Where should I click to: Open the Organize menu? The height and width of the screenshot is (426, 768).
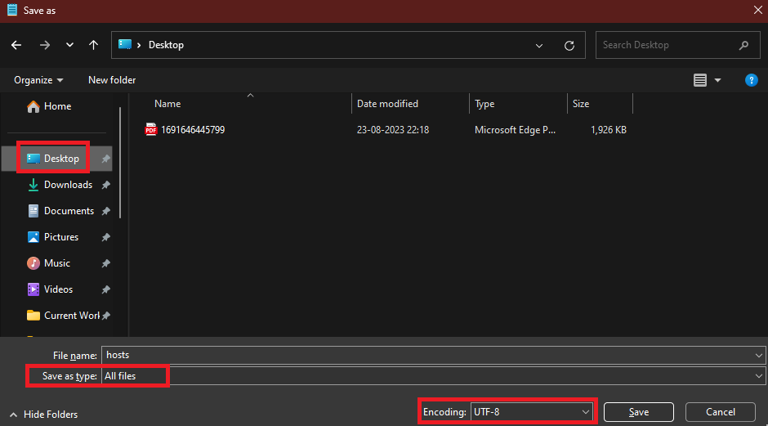38,80
